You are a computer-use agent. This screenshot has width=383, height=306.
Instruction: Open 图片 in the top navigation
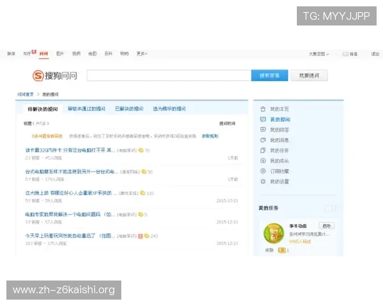pos(60,54)
